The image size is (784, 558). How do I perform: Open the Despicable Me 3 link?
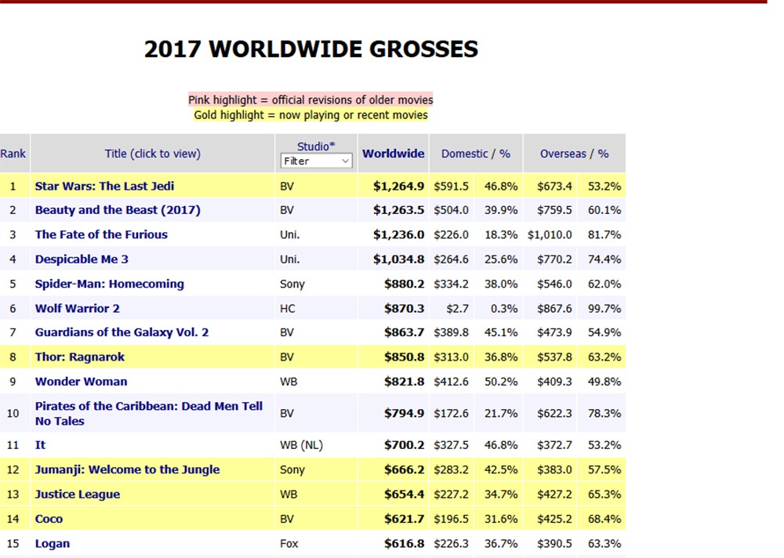[82, 259]
